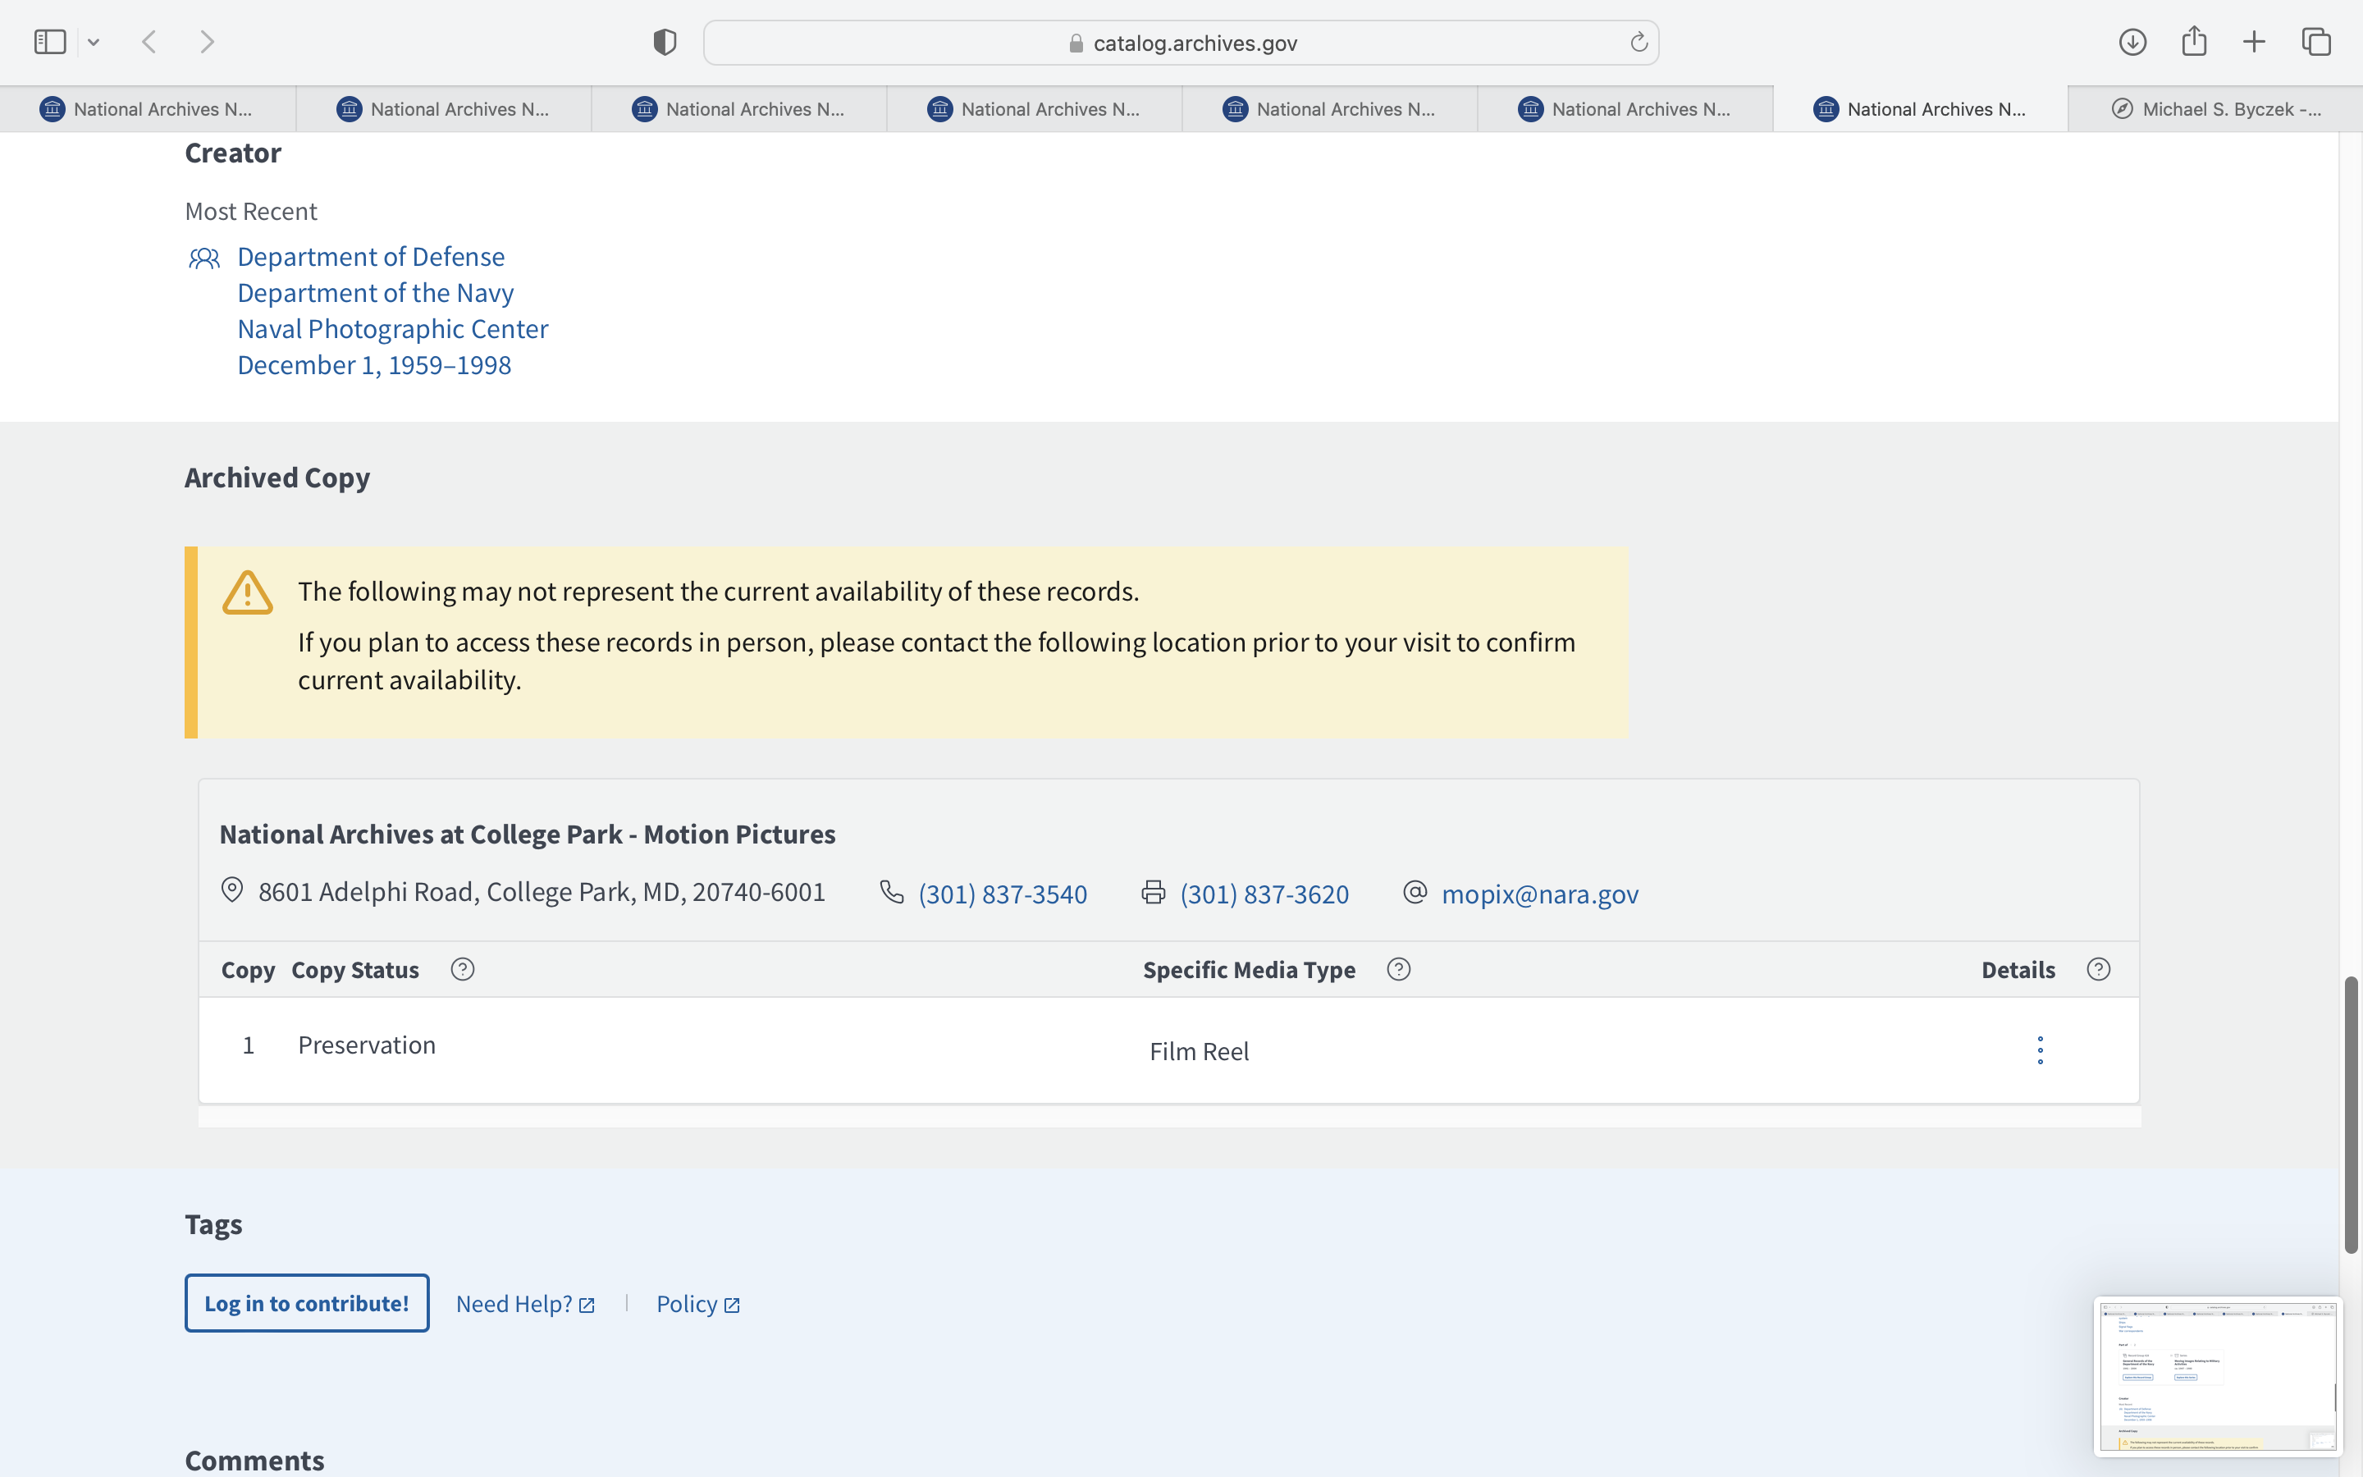Click the Log in to contribute! button
Viewport: 2363px width, 1477px height.
307,1303
